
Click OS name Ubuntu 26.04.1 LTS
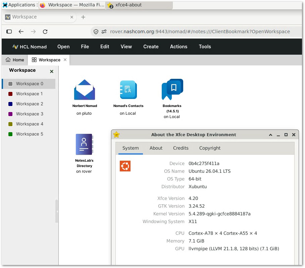pos(209,171)
